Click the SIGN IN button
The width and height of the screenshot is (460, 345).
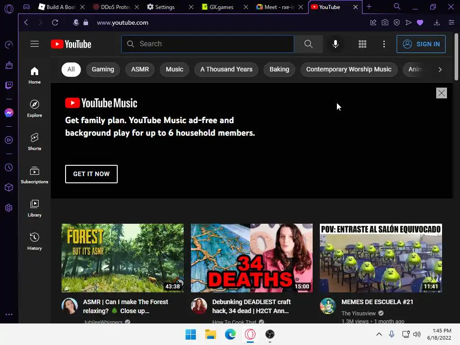(x=421, y=44)
